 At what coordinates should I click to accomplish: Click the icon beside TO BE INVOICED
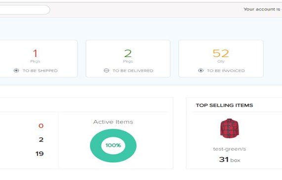[x=201, y=70]
